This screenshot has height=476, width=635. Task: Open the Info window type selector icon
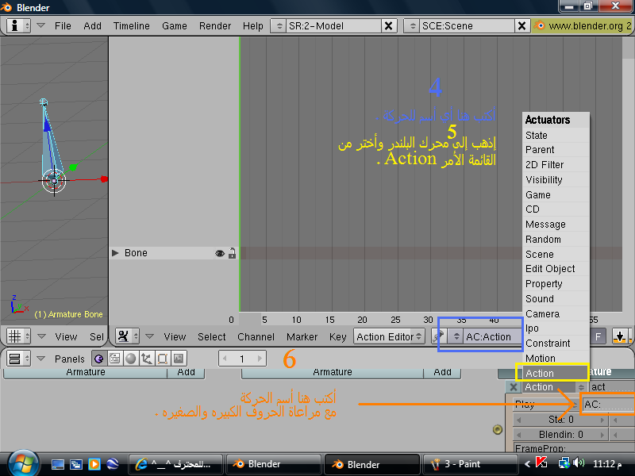pyautogui.click(x=18, y=26)
